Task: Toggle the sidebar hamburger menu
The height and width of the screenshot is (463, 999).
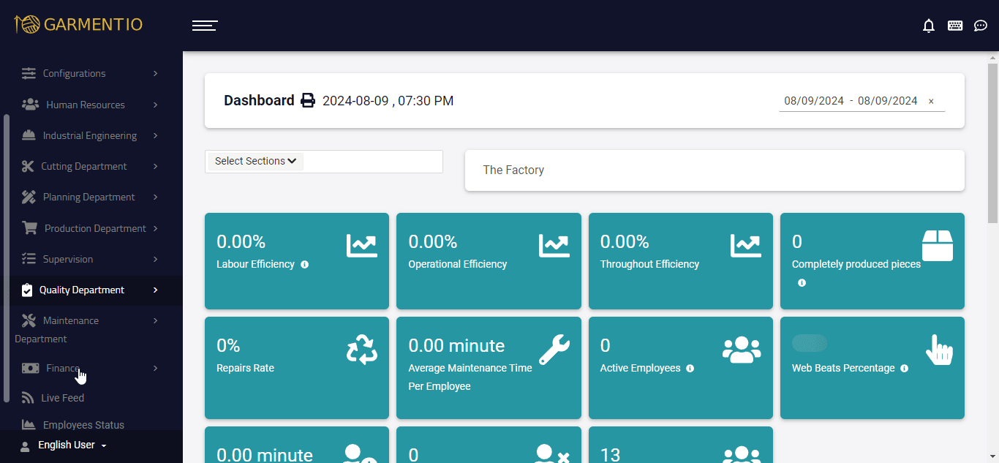Action: 205,26
